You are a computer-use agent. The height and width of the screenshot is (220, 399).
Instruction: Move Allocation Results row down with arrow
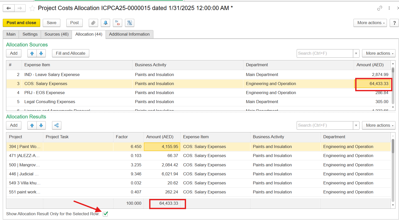coord(41,125)
